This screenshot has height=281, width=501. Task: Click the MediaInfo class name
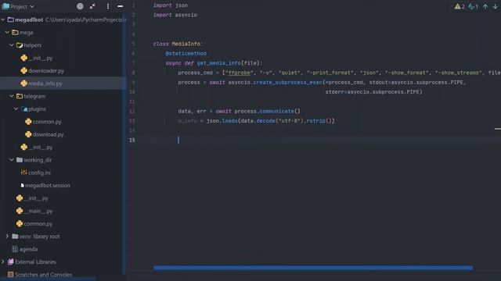(186, 44)
